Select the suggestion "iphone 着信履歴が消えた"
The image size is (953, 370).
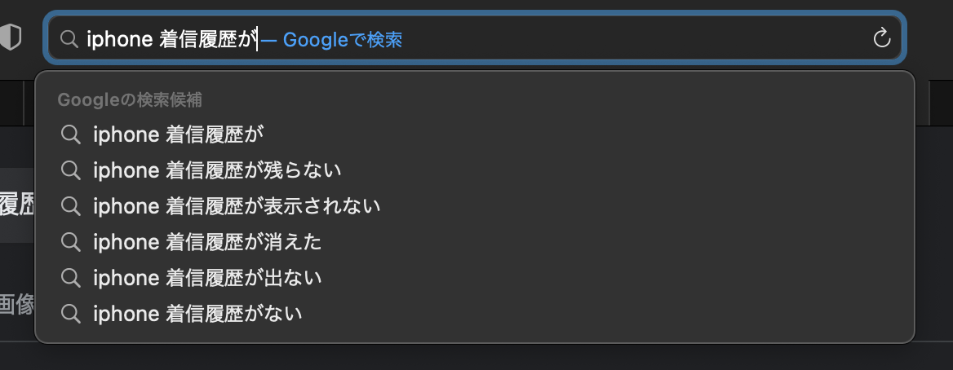coord(207,242)
